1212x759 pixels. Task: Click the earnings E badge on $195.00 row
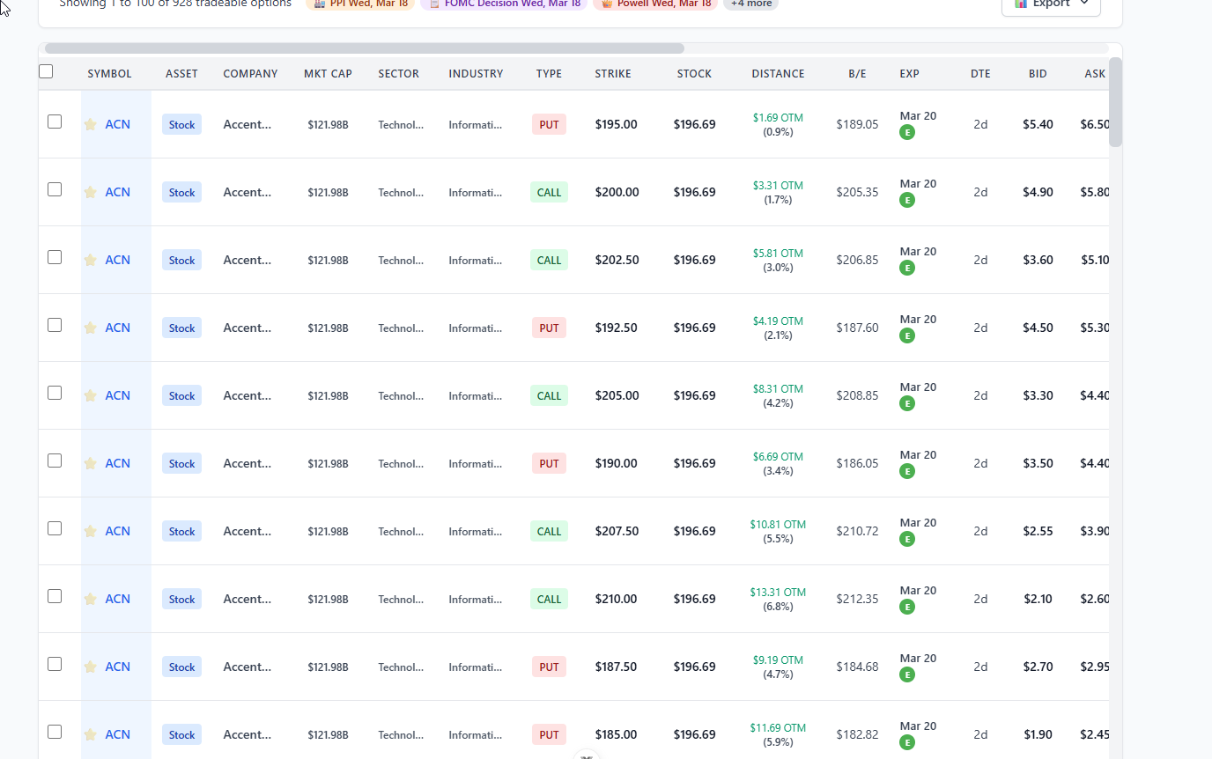click(907, 132)
